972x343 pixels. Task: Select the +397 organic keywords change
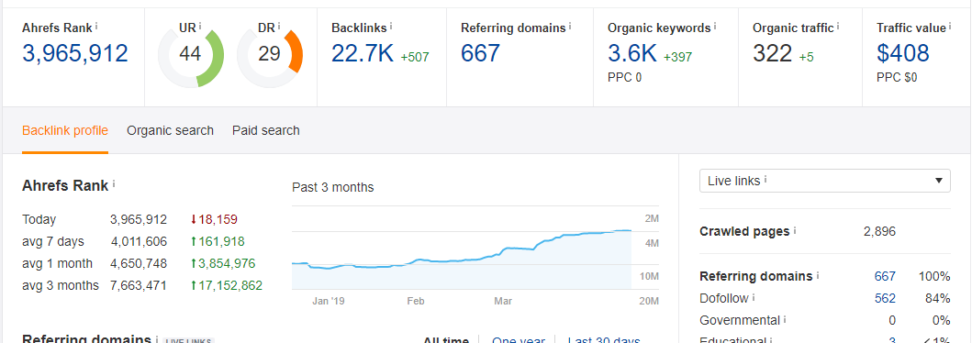click(x=677, y=58)
